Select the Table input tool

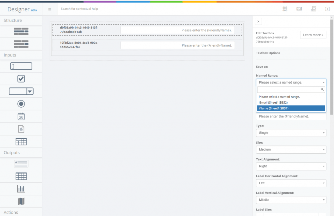coord(21,141)
